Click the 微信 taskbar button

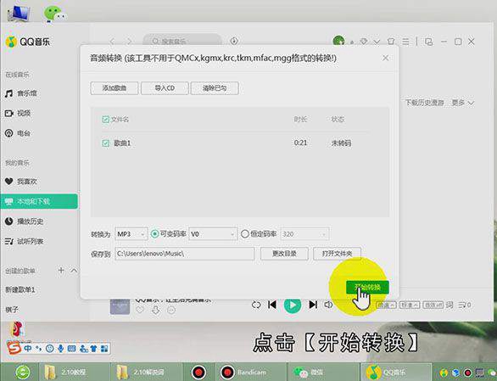click(322, 373)
